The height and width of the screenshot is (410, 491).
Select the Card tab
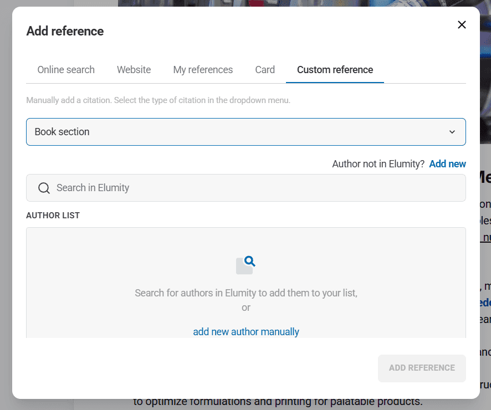point(265,70)
